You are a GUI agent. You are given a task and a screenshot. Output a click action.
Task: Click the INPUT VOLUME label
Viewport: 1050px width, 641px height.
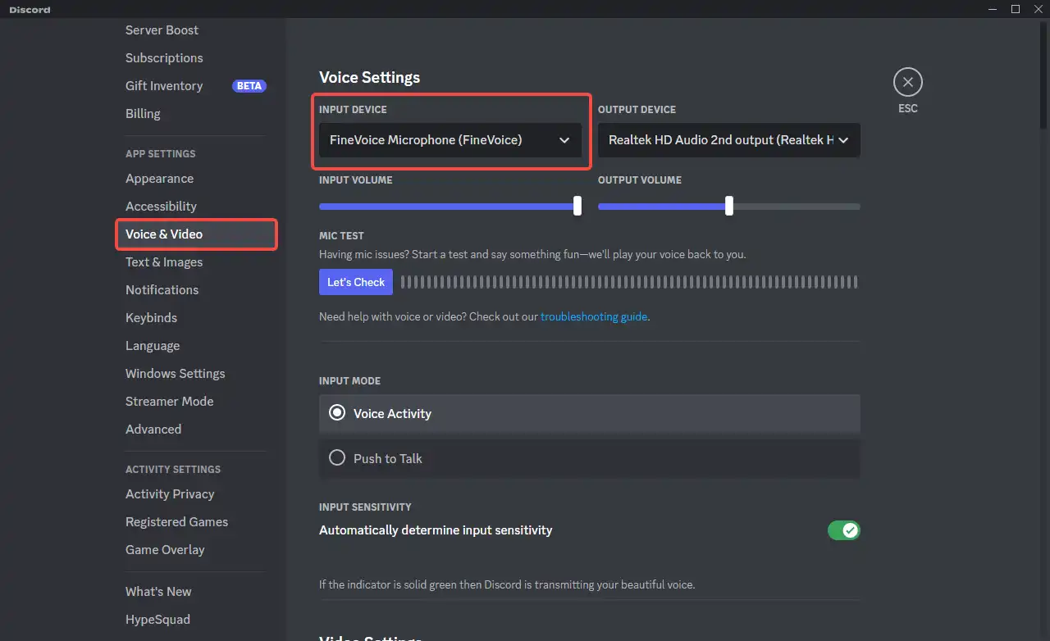pos(355,180)
